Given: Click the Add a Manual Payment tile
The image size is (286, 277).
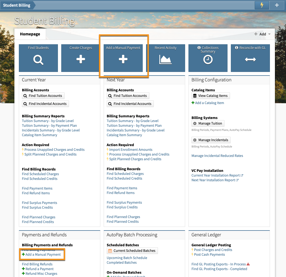Looking at the screenshot, I should [123, 58].
